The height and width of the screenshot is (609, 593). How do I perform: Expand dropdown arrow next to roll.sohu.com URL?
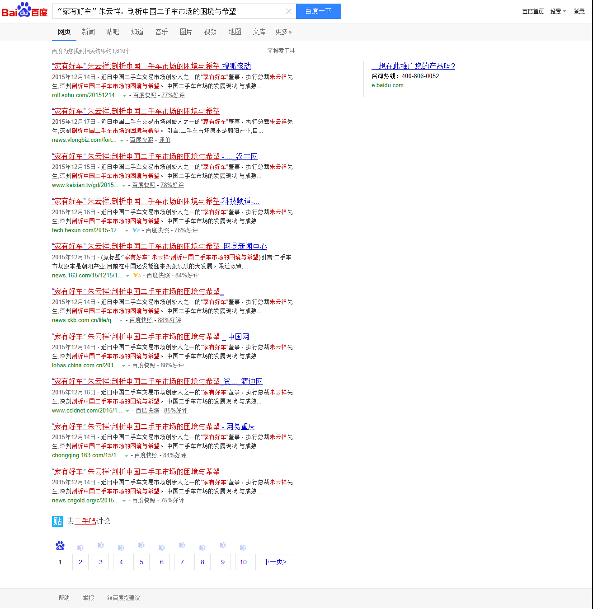124,96
